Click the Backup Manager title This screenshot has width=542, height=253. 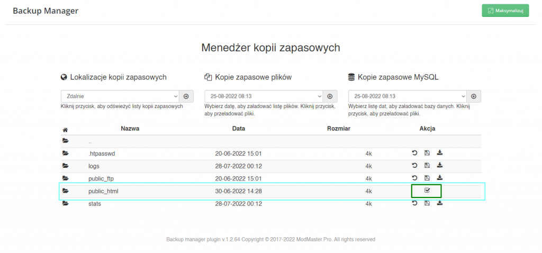[x=46, y=11]
